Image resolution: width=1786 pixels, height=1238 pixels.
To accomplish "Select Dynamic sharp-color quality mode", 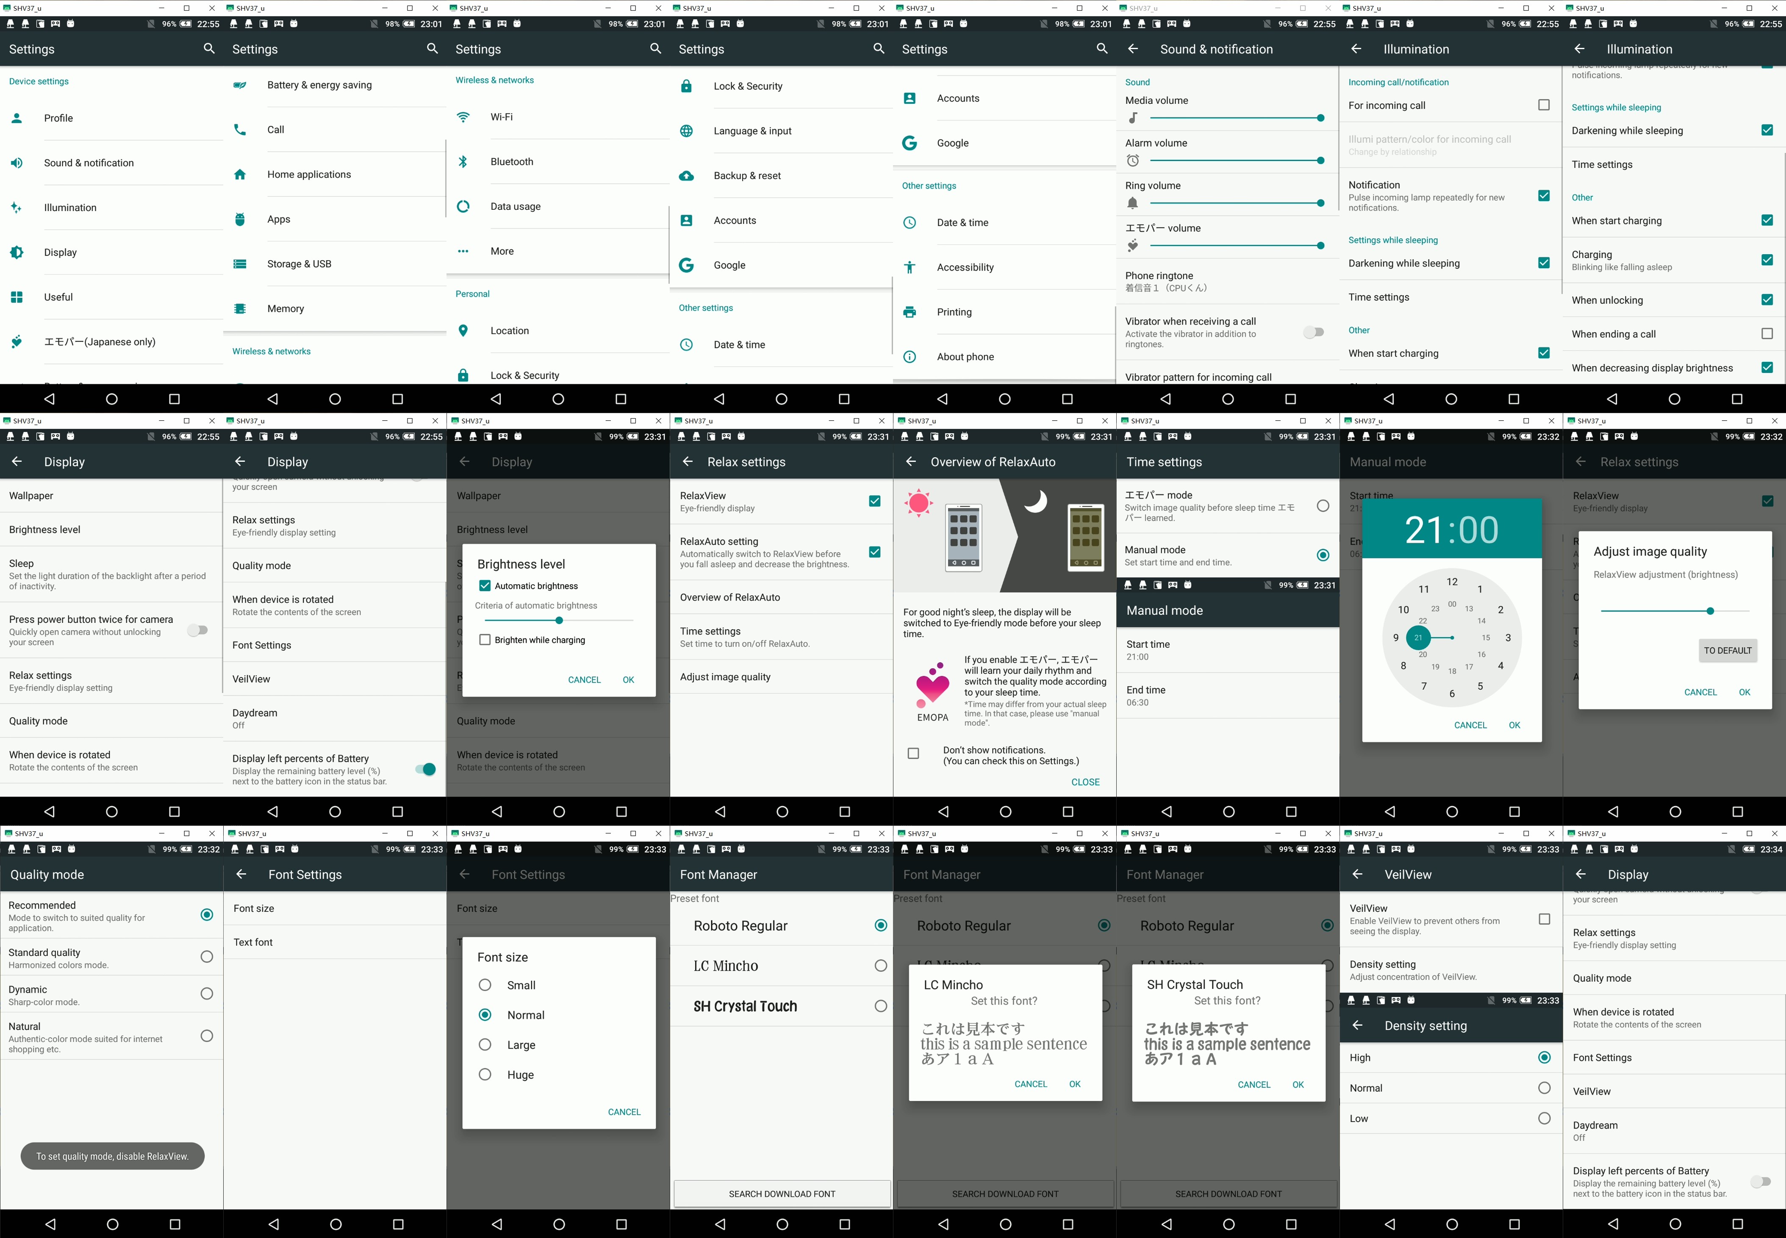I will coord(206,994).
